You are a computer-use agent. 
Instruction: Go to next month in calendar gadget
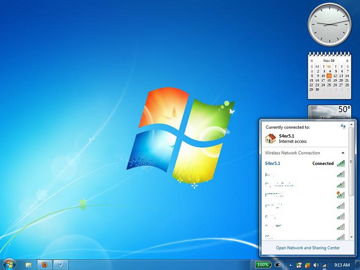point(348,61)
